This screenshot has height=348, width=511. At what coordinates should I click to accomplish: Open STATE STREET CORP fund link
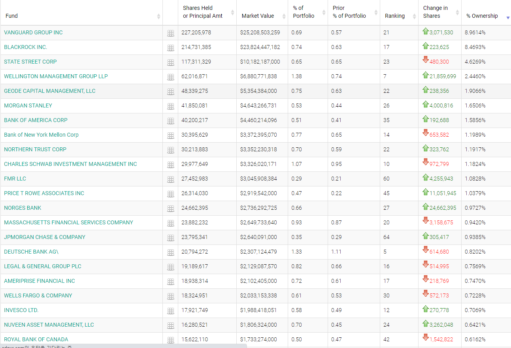pos(30,62)
